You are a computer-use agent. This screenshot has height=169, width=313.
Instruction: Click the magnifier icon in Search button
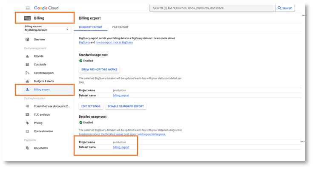pos(279,8)
